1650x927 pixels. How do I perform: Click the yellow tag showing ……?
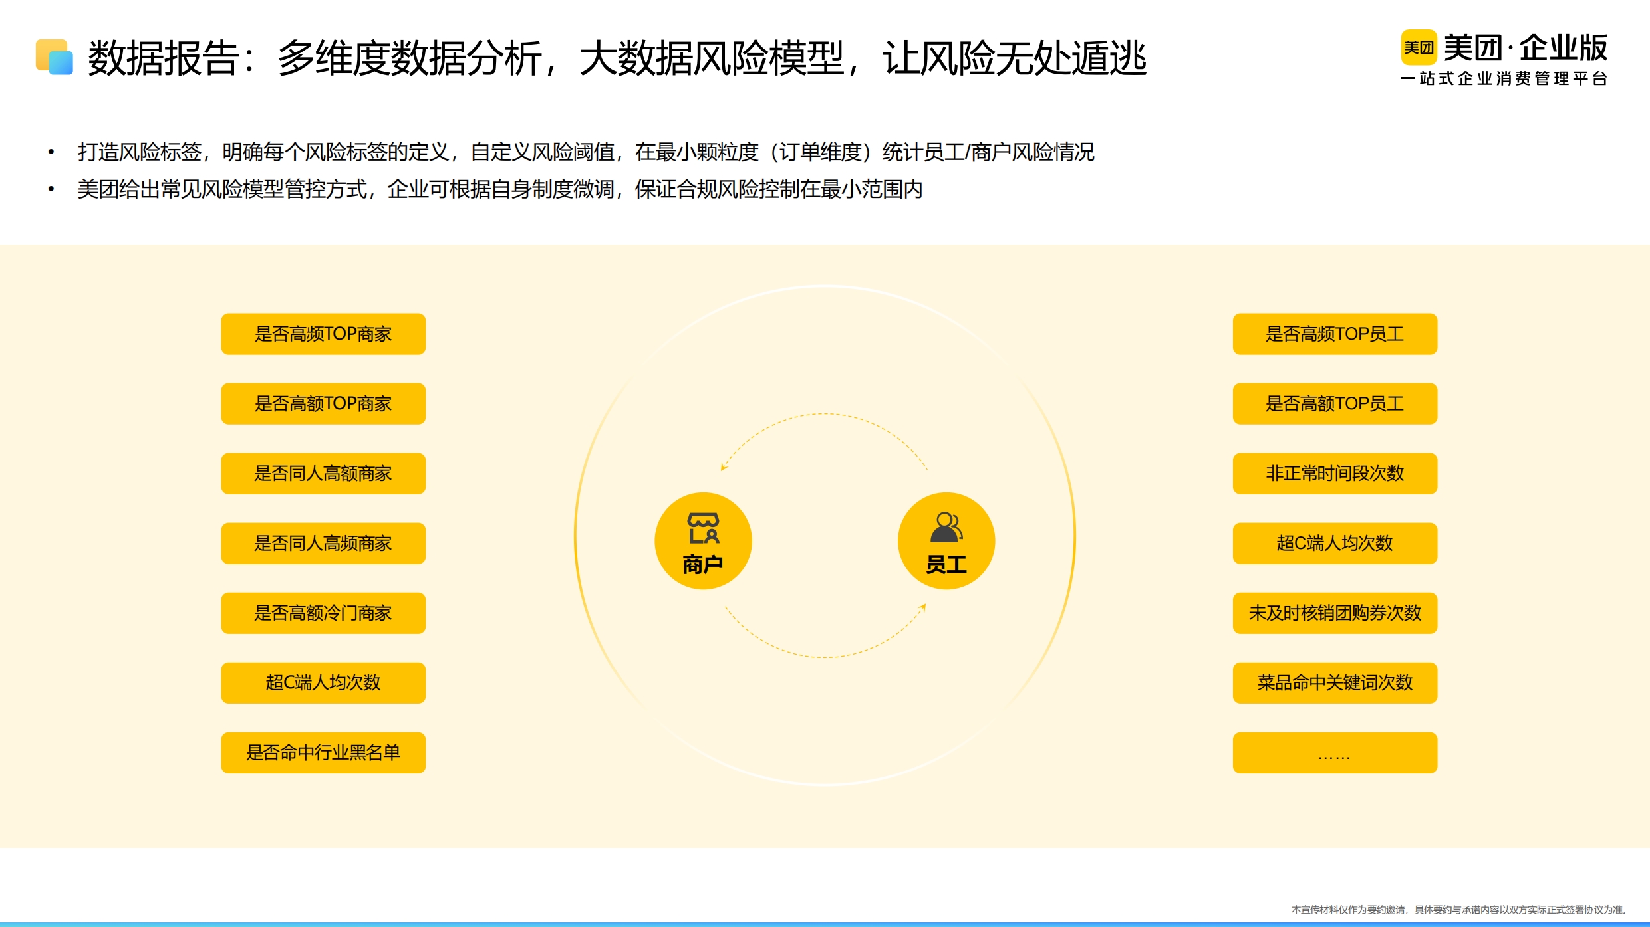click(x=1335, y=752)
